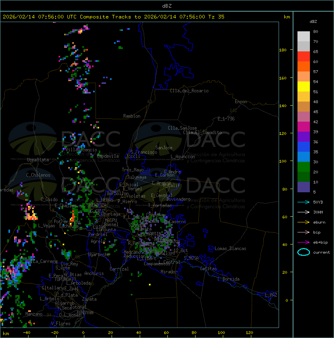The width and height of the screenshot is (334, 338).
Task: Click the 'eb+bip' legend label
Action: tap(320, 242)
